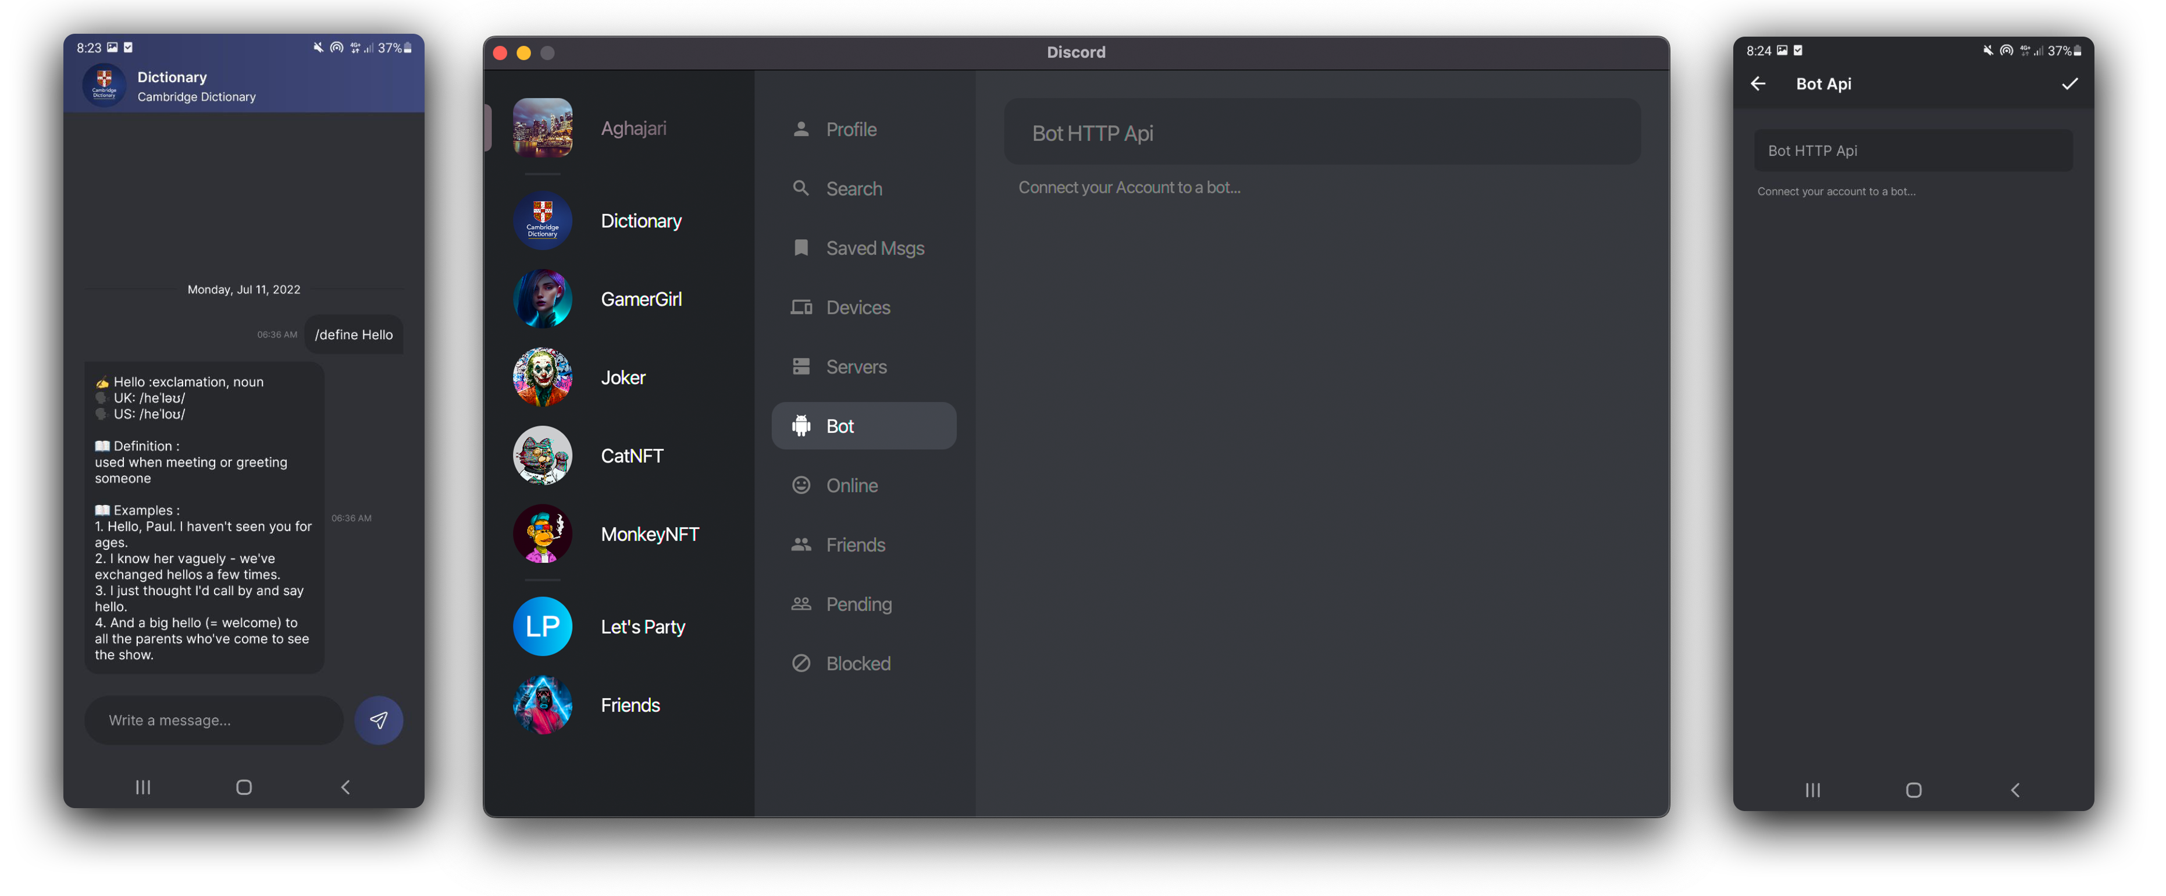Open the Dictionary server avatar

(x=542, y=221)
